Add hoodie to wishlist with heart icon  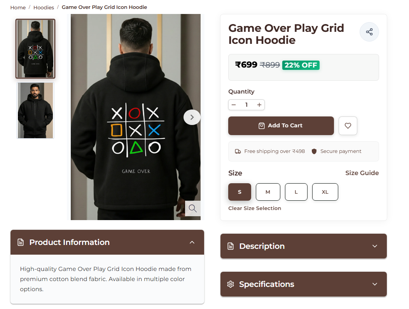(x=348, y=126)
